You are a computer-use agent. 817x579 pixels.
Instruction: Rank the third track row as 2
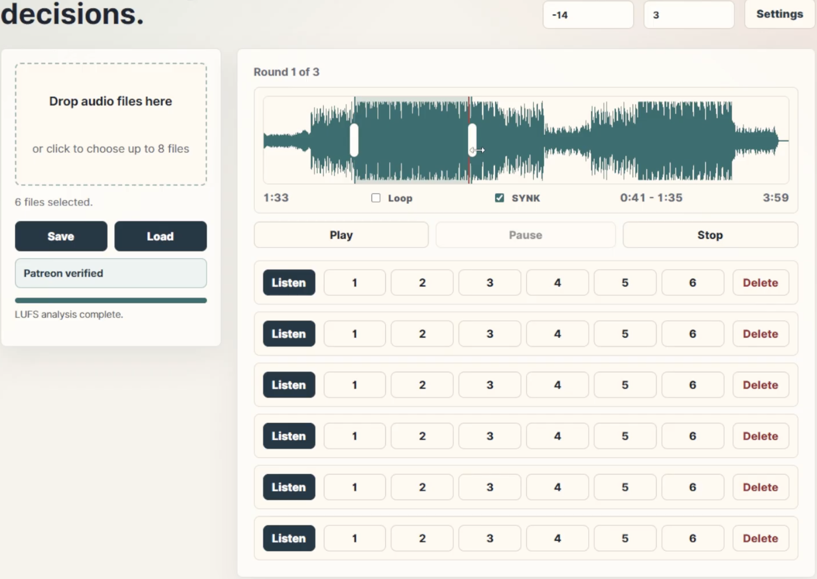point(422,385)
